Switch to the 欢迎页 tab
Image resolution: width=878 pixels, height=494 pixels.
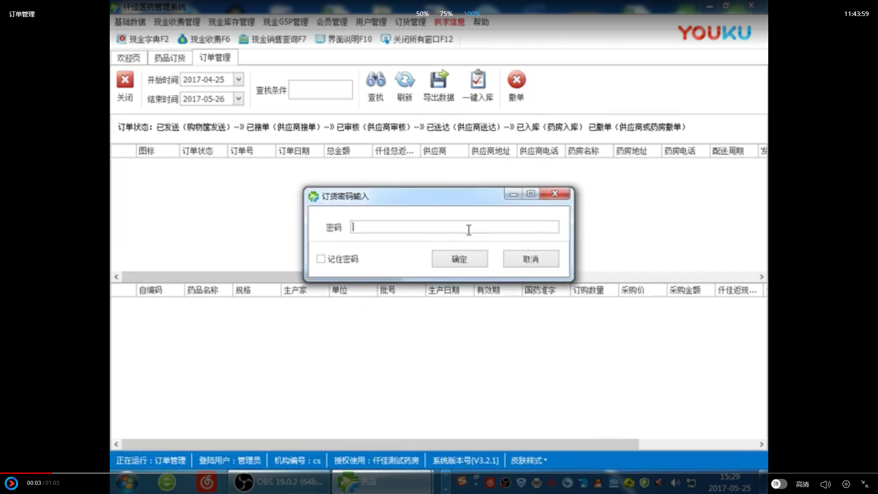(x=128, y=58)
